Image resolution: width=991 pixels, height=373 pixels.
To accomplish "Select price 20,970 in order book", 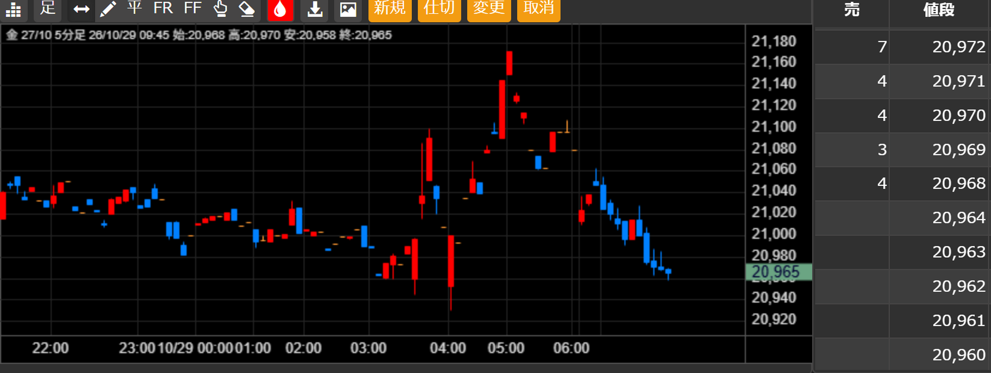I will pos(959,116).
